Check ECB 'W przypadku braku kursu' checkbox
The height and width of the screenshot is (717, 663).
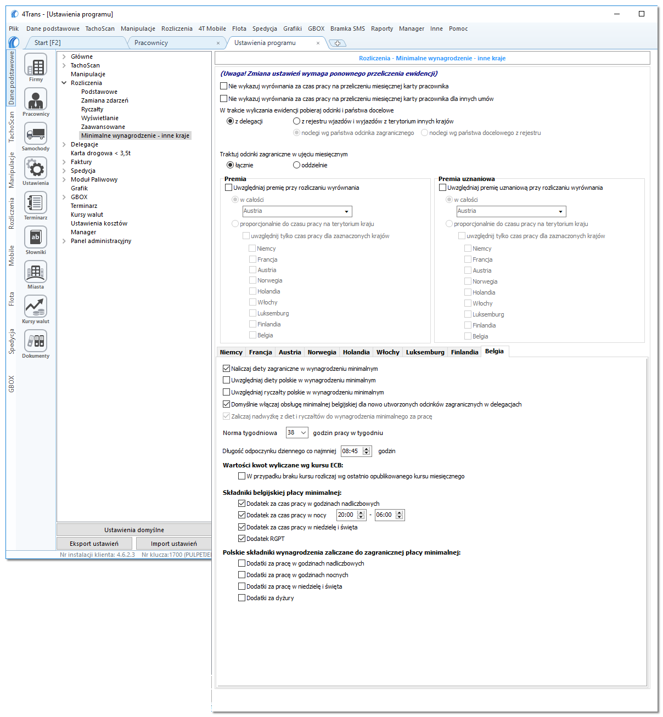coord(242,476)
